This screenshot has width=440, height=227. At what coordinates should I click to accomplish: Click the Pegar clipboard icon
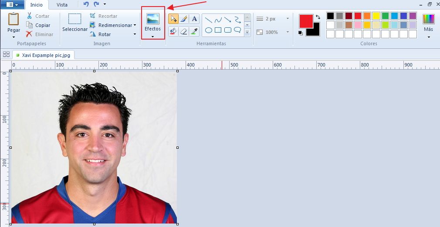(14, 19)
